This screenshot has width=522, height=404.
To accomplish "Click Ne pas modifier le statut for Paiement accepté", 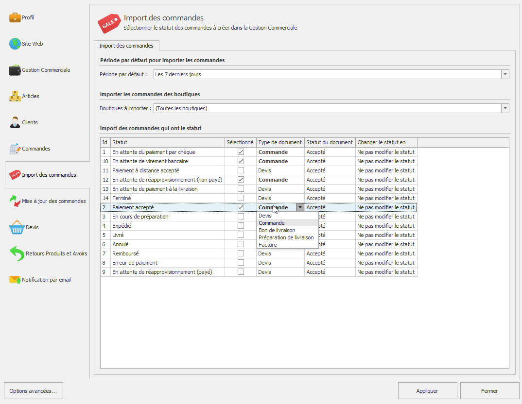I will [386, 207].
